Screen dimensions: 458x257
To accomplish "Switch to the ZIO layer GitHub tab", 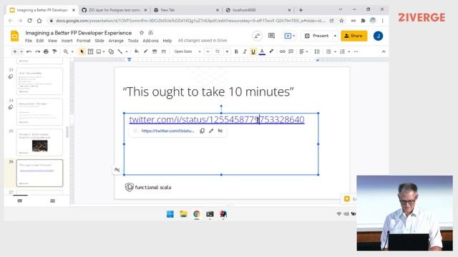I will point(114,10).
